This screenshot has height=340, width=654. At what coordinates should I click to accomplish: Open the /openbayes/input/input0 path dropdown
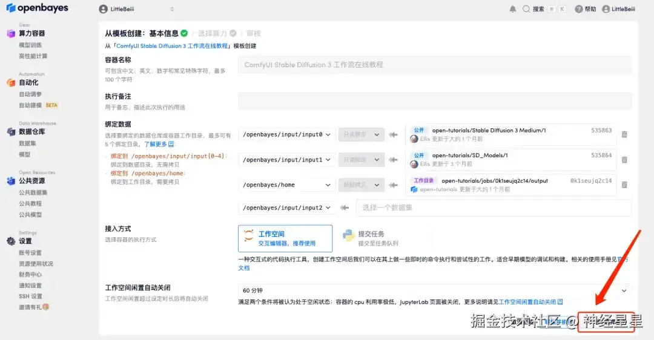[x=286, y=134]
